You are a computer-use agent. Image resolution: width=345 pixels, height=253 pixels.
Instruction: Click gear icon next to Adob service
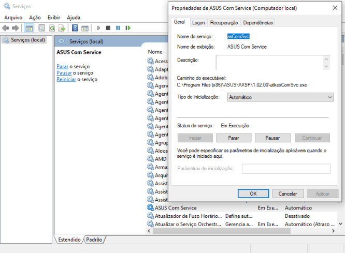coord(151,78)
